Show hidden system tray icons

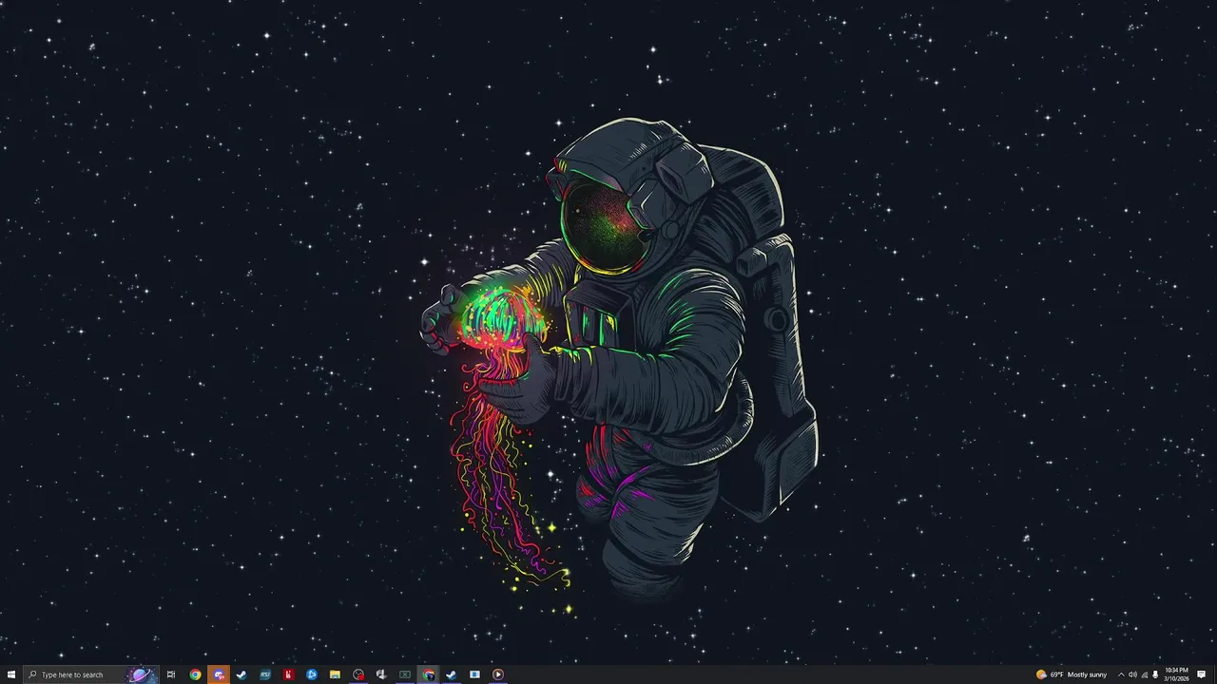tap(1121, 674)
